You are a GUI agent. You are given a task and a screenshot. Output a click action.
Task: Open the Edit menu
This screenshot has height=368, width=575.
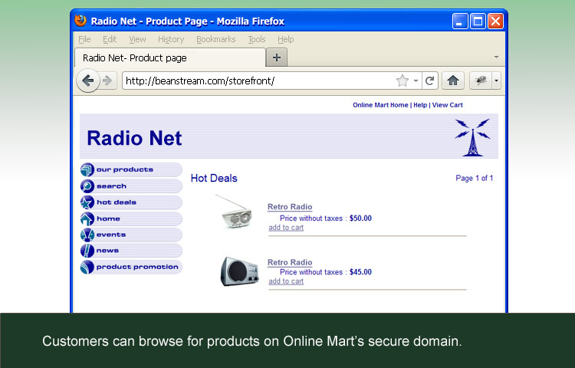click(x=110, y=39)
